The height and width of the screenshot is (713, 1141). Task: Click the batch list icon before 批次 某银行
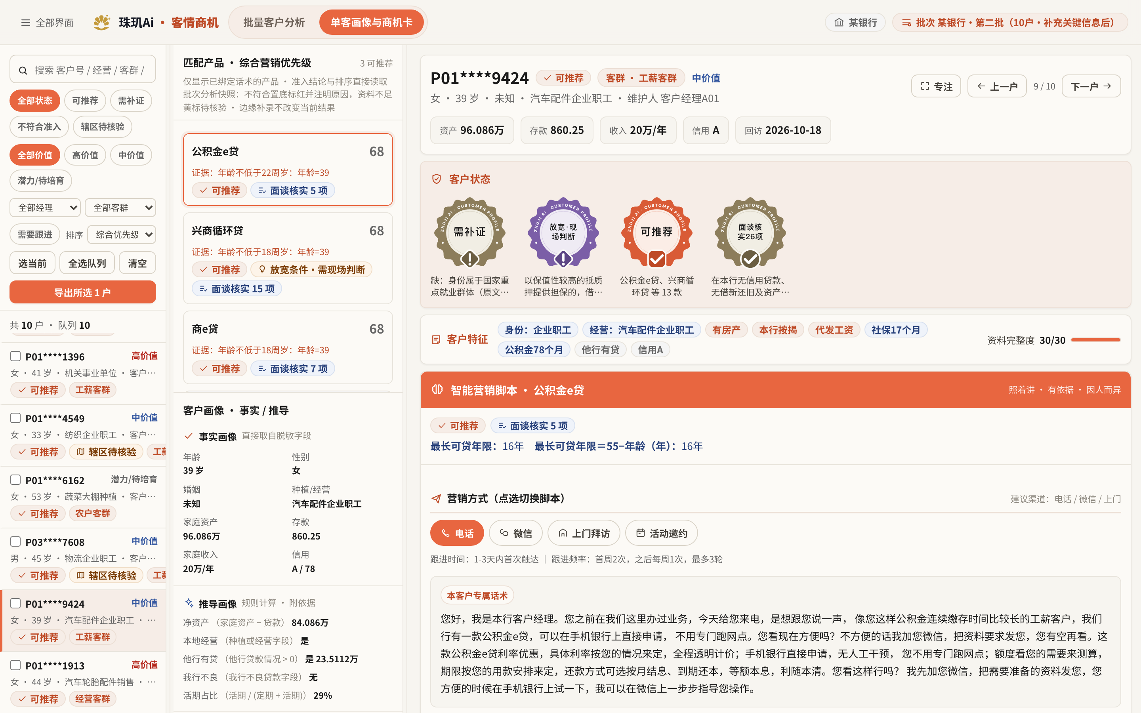tap(906, 23)
